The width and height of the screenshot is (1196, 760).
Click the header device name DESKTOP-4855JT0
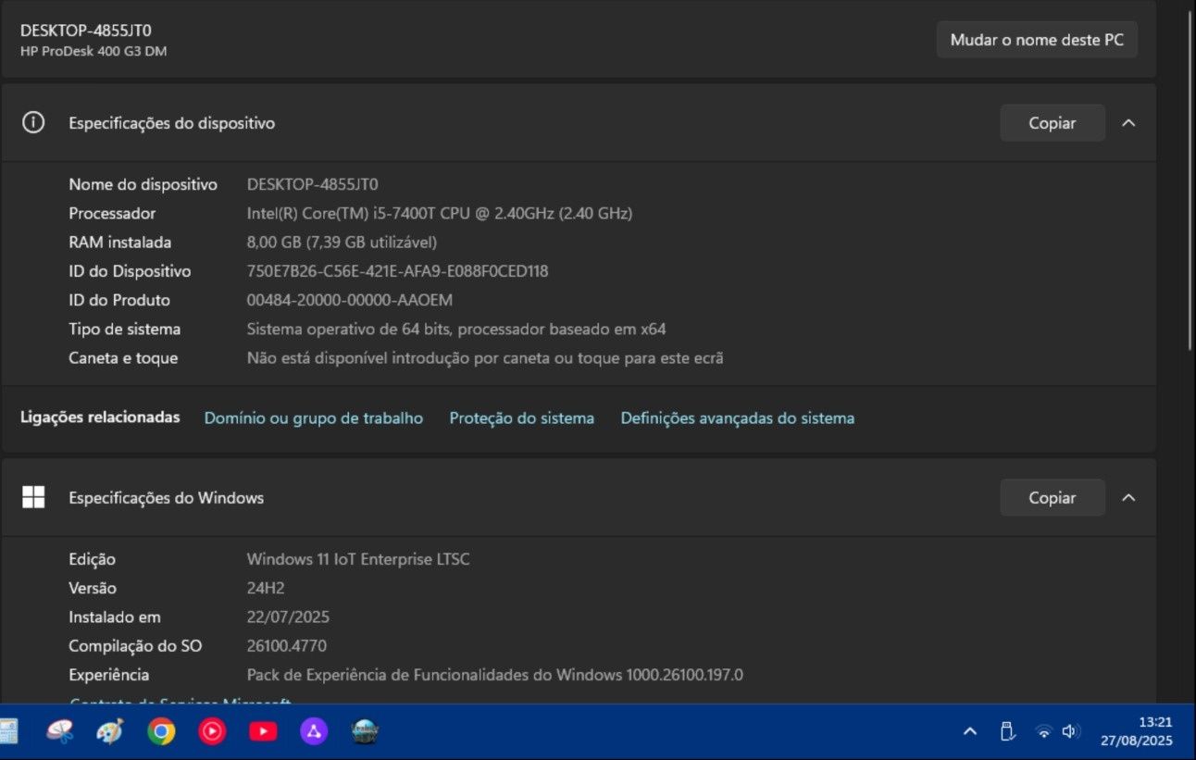coord(86,30)
